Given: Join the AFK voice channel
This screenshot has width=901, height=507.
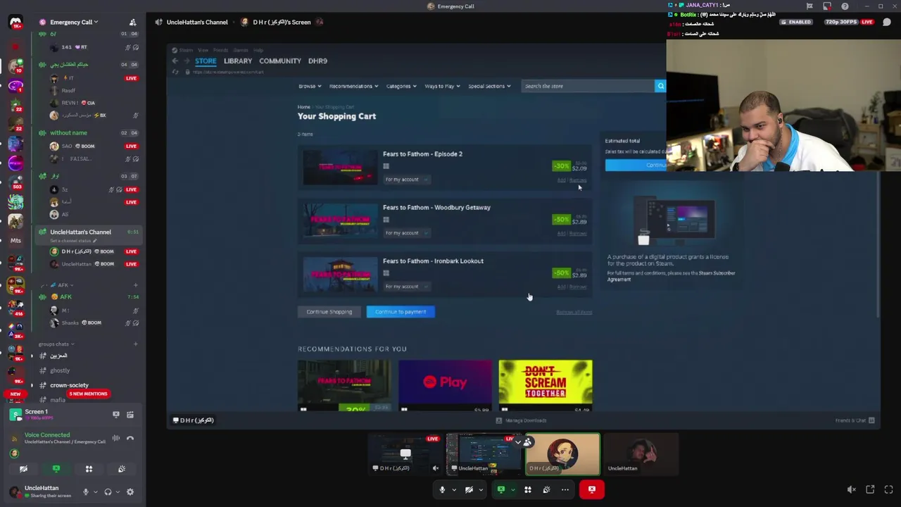Looking at the screenshot, I should [65, 297].
